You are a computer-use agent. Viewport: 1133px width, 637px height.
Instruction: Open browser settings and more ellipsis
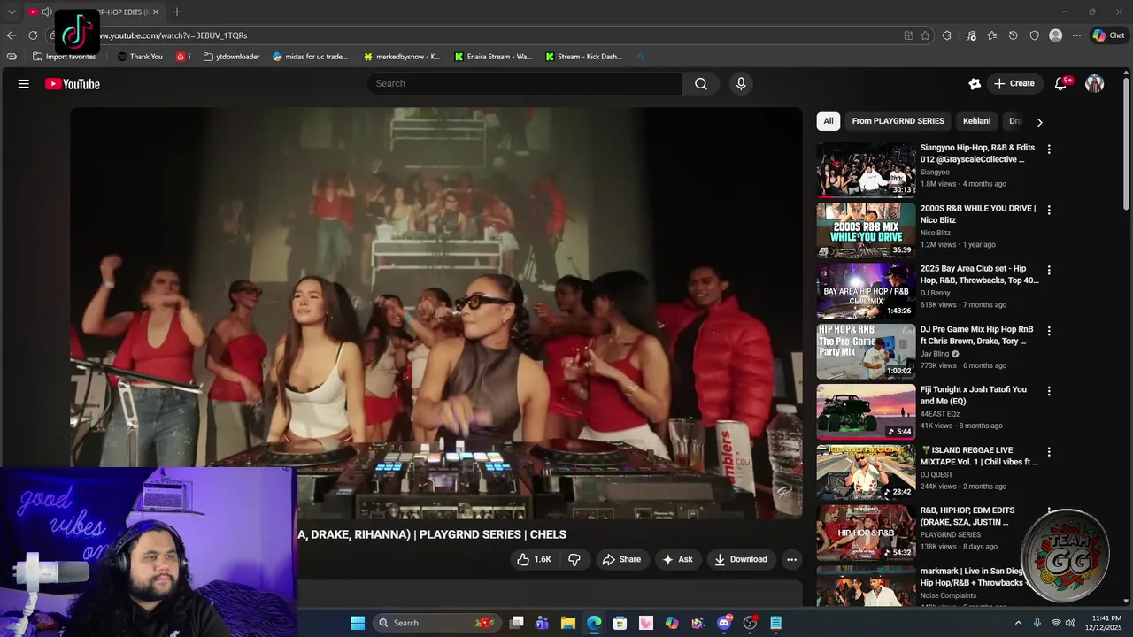pos(1076,35)
